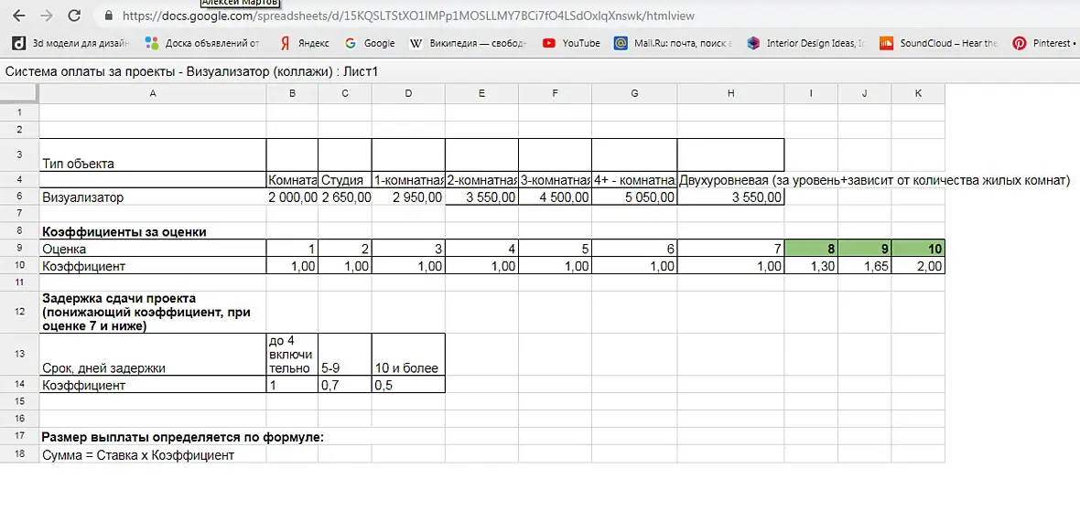Select column H header
Image resolution: width=1080 pixels, height=532 pixels.
click(730, 93)
